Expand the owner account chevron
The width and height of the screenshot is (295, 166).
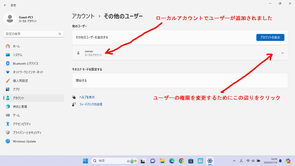tap(283, 53)
